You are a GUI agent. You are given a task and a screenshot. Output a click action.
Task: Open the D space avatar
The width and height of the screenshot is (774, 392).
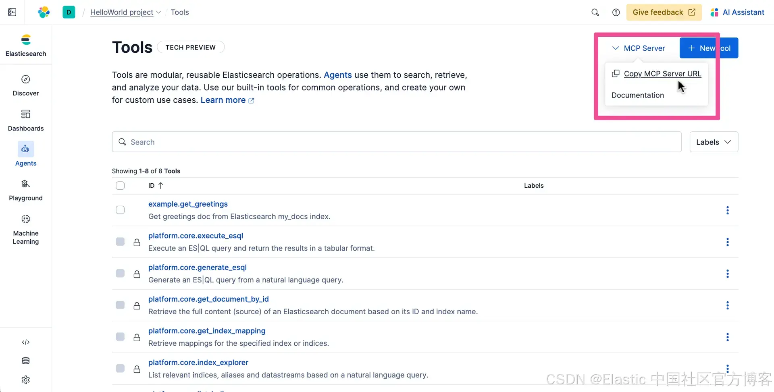point(69,12)
